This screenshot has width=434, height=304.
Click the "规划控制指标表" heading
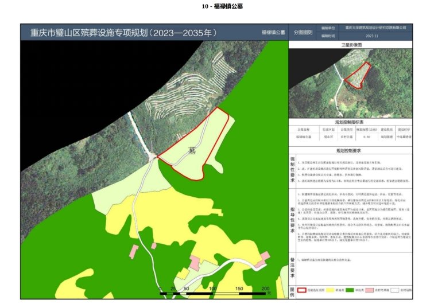(x=349, y=122)
